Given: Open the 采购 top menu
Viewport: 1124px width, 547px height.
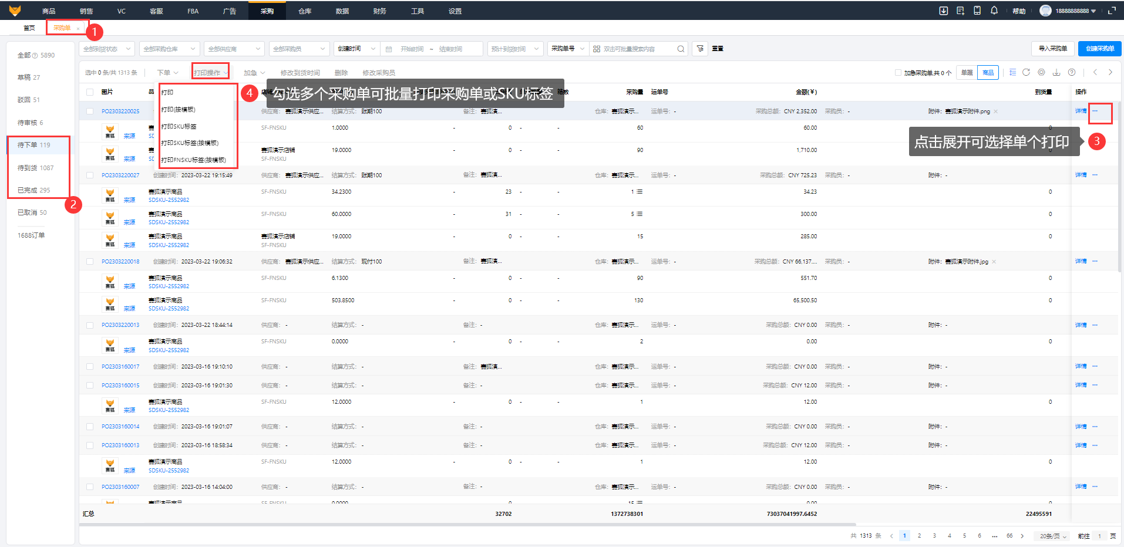Looking at the screenshot, I should tap(267, 11).
